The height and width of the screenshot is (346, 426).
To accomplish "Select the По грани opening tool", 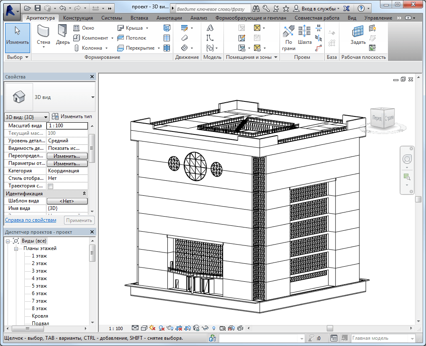I will [288, 38].
